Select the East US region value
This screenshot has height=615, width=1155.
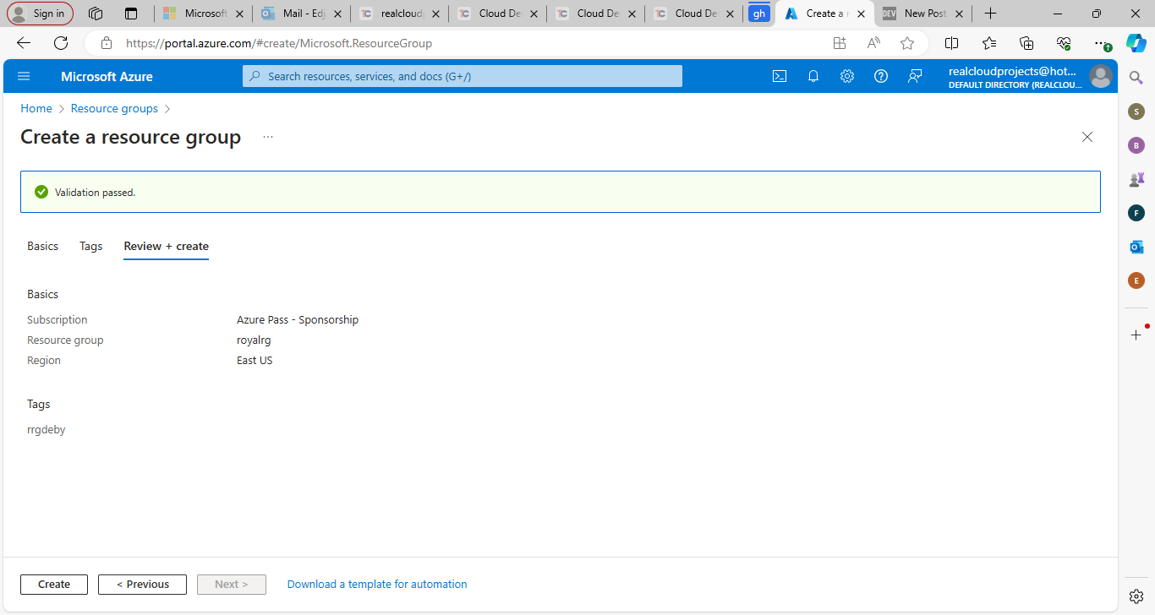coord(255,361)
